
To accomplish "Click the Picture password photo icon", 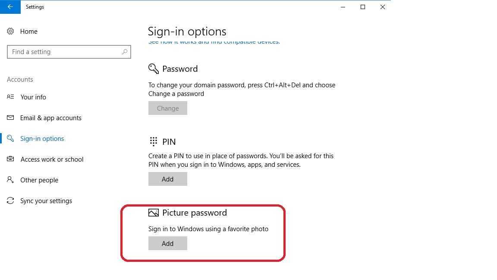I will [153, 212].
